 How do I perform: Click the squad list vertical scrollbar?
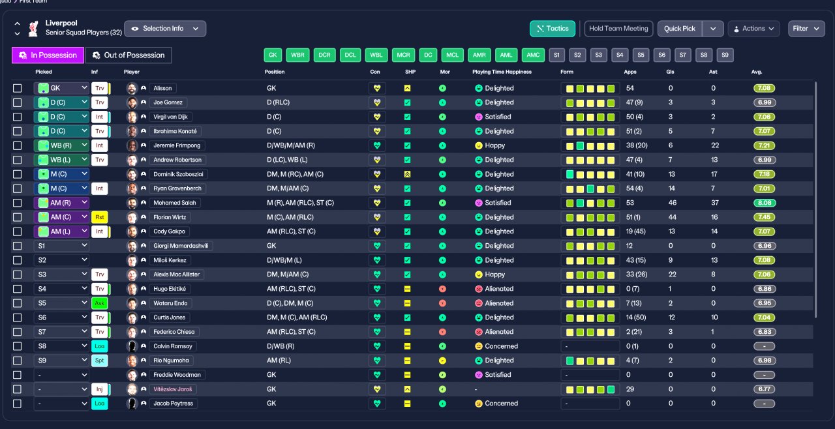coord(815,200)
